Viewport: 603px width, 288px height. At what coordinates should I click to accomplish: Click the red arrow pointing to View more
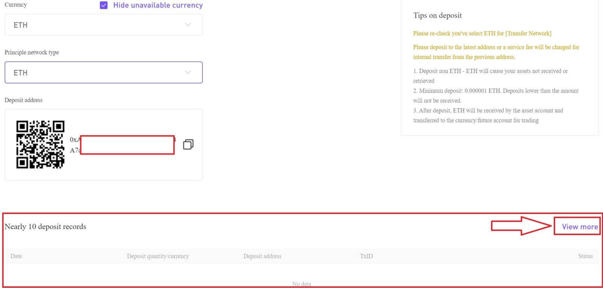(521, 226)
